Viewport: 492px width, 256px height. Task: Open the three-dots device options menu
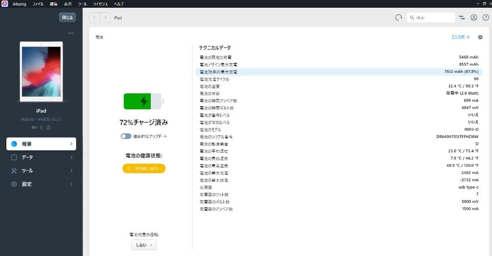click(71, 33)
